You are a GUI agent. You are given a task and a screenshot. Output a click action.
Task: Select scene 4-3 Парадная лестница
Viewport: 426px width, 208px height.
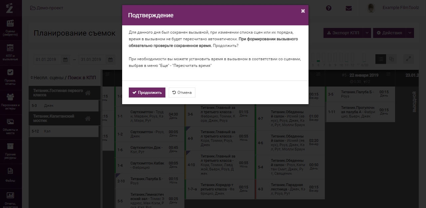click(x=290, y=189)
